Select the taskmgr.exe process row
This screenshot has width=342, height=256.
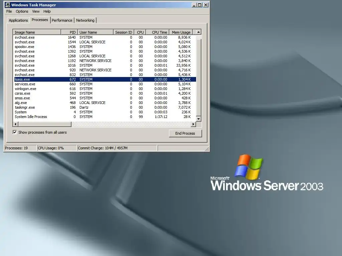pos(105,107)
